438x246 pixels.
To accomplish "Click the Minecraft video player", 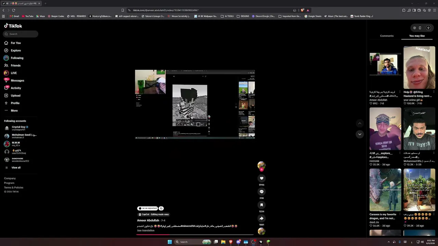I will point(195,104).
